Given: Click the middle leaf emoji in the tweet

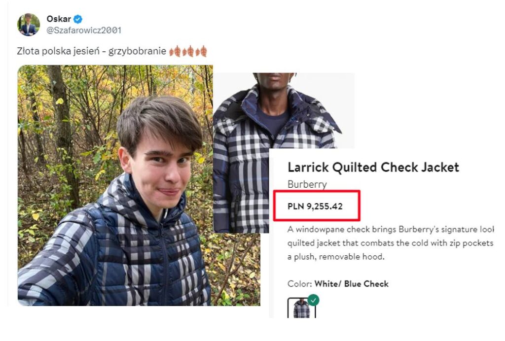Looking at the screenshot, I should (188, 51).
